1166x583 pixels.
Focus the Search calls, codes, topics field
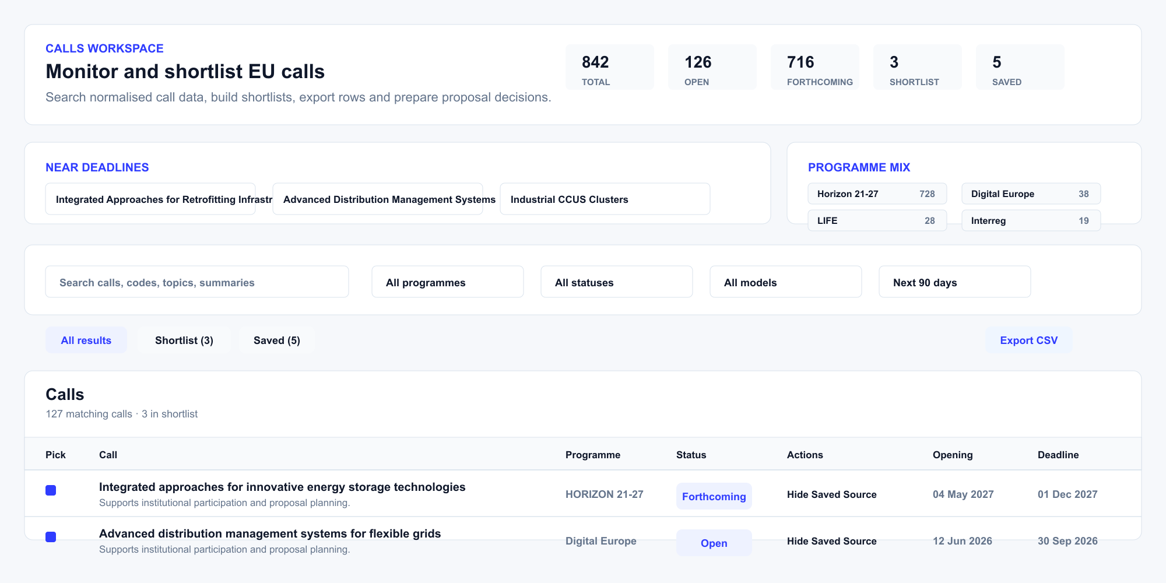[197, 282]
